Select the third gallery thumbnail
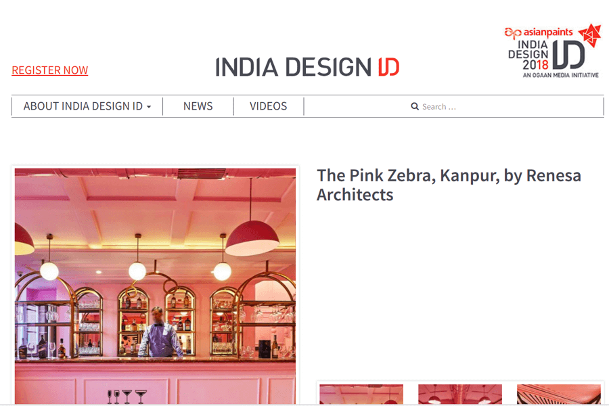 pos(558,394)
